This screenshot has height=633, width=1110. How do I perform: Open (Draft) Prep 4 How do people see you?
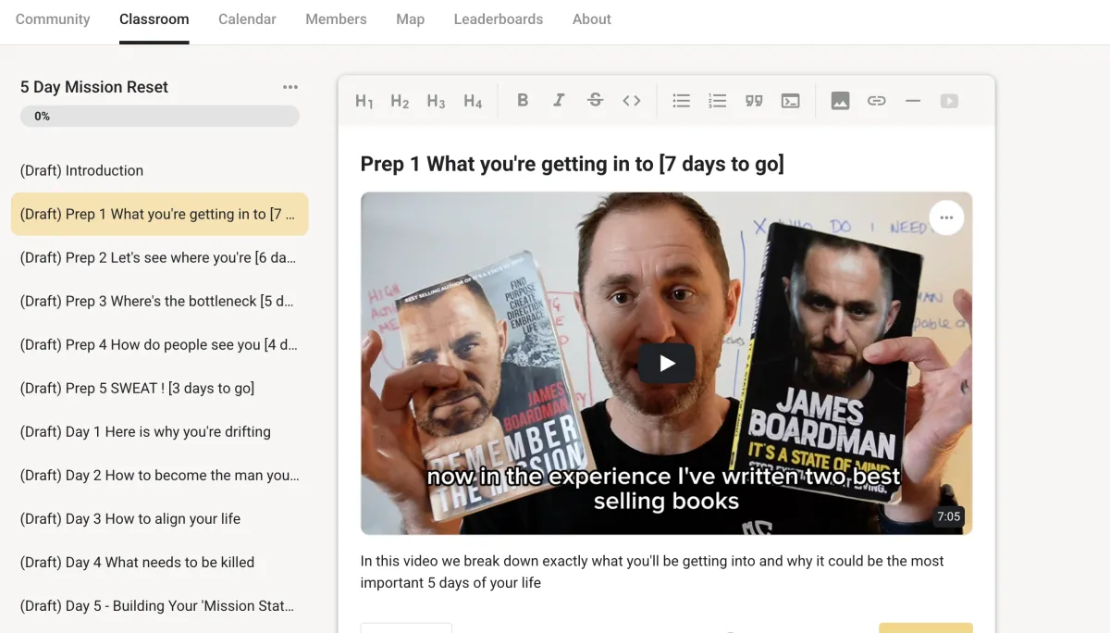coord(160,344)
